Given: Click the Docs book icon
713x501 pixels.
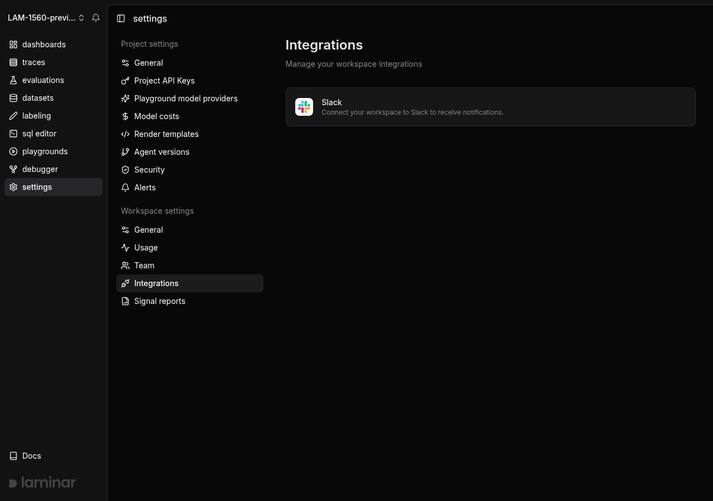Looking at the screenshot, I should tap(13, 456).
